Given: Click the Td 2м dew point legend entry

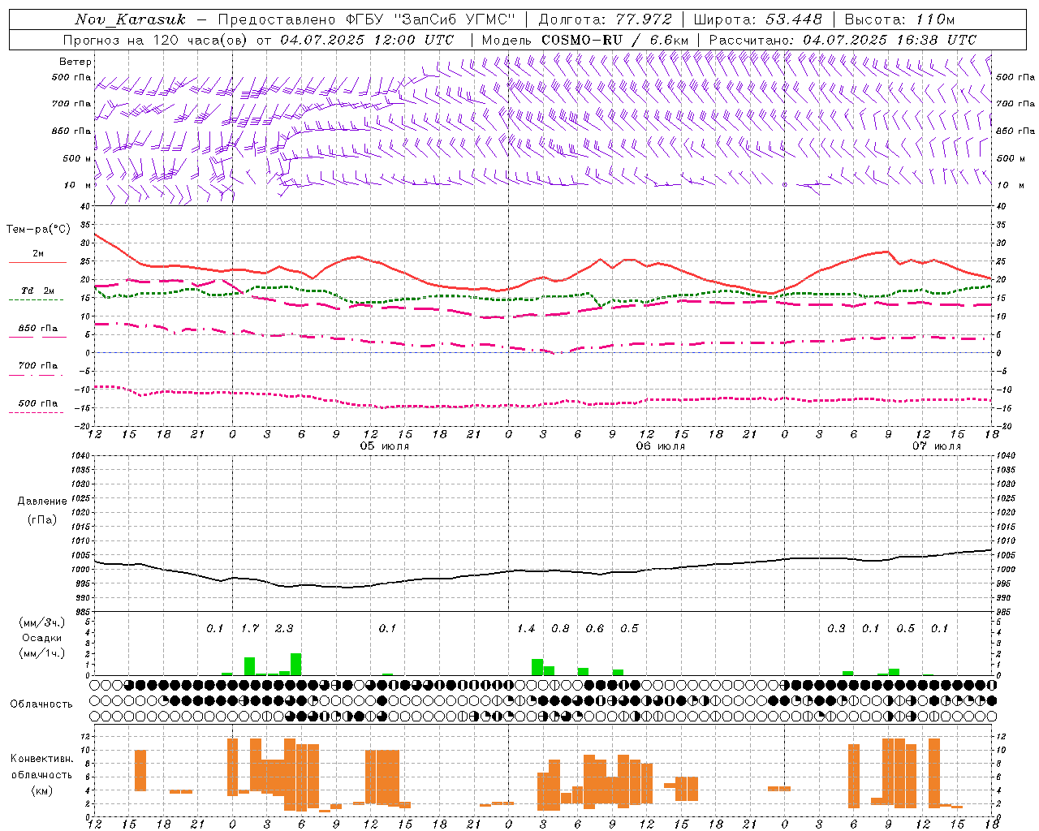Looking at the screenshot, I should (37, 291).
